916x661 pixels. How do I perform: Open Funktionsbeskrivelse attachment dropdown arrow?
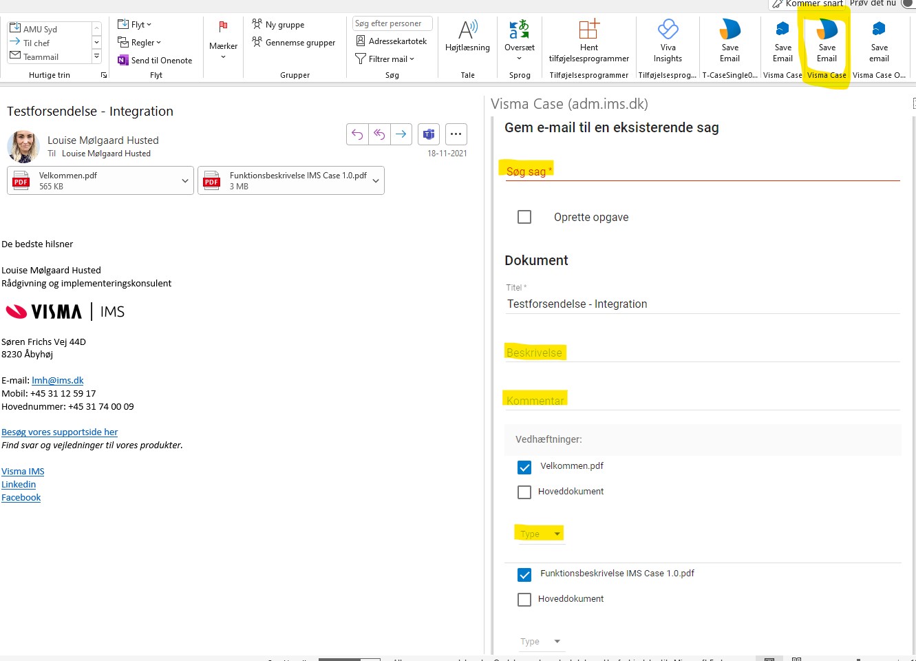tap(376, 180)
